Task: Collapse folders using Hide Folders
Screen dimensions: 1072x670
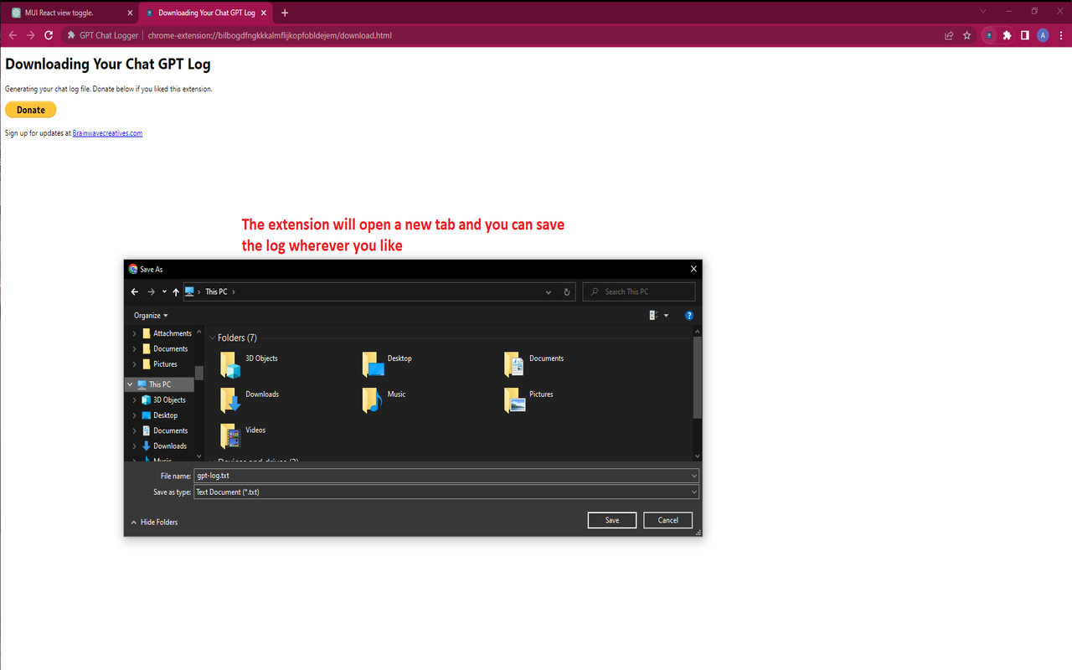Action: (x=154, y=522)
